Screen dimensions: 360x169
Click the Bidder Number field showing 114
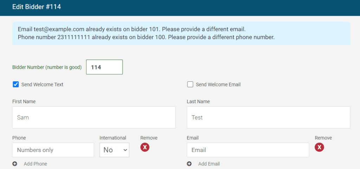[104, 67]
